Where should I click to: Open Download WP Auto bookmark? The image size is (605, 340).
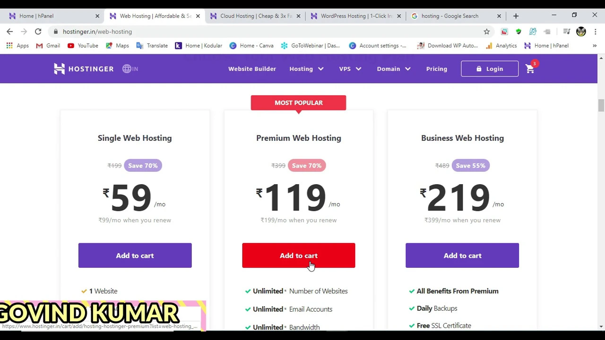coord(447,46)
